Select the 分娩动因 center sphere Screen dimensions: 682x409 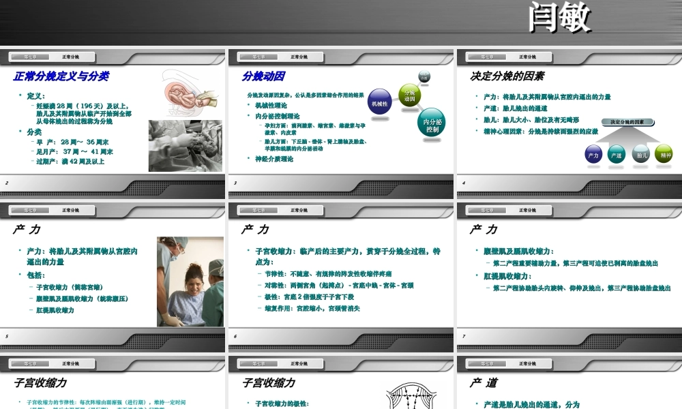click(x=410, y=95)
